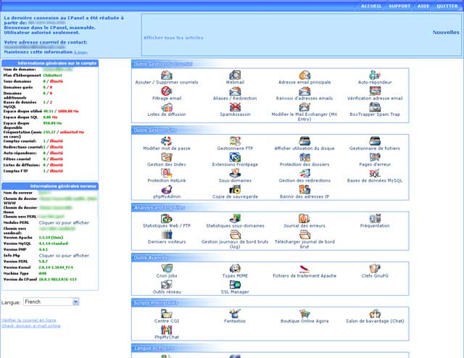Viewport: 464px width, 358px height.
Task: Open Gestion journaux de bord bruts icon
Action: tap(235, 234)
